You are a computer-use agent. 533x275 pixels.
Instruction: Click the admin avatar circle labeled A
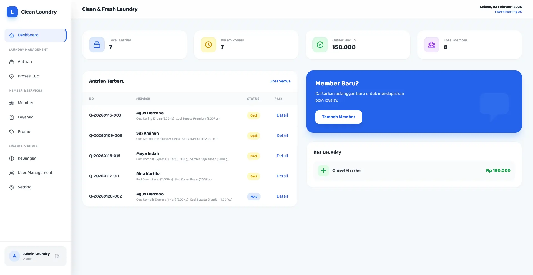(x=14, y=256)
